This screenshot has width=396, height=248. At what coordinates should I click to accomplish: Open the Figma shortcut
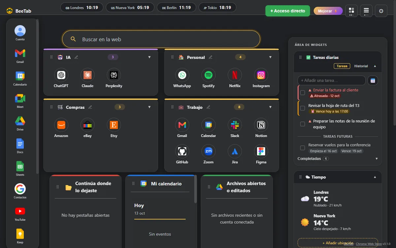[261, 151]
